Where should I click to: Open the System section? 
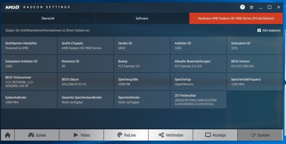(260, 135)
